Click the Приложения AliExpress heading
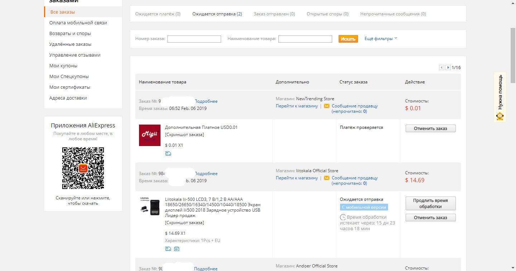The image size is (516, 271). click(x=83, y=126)
